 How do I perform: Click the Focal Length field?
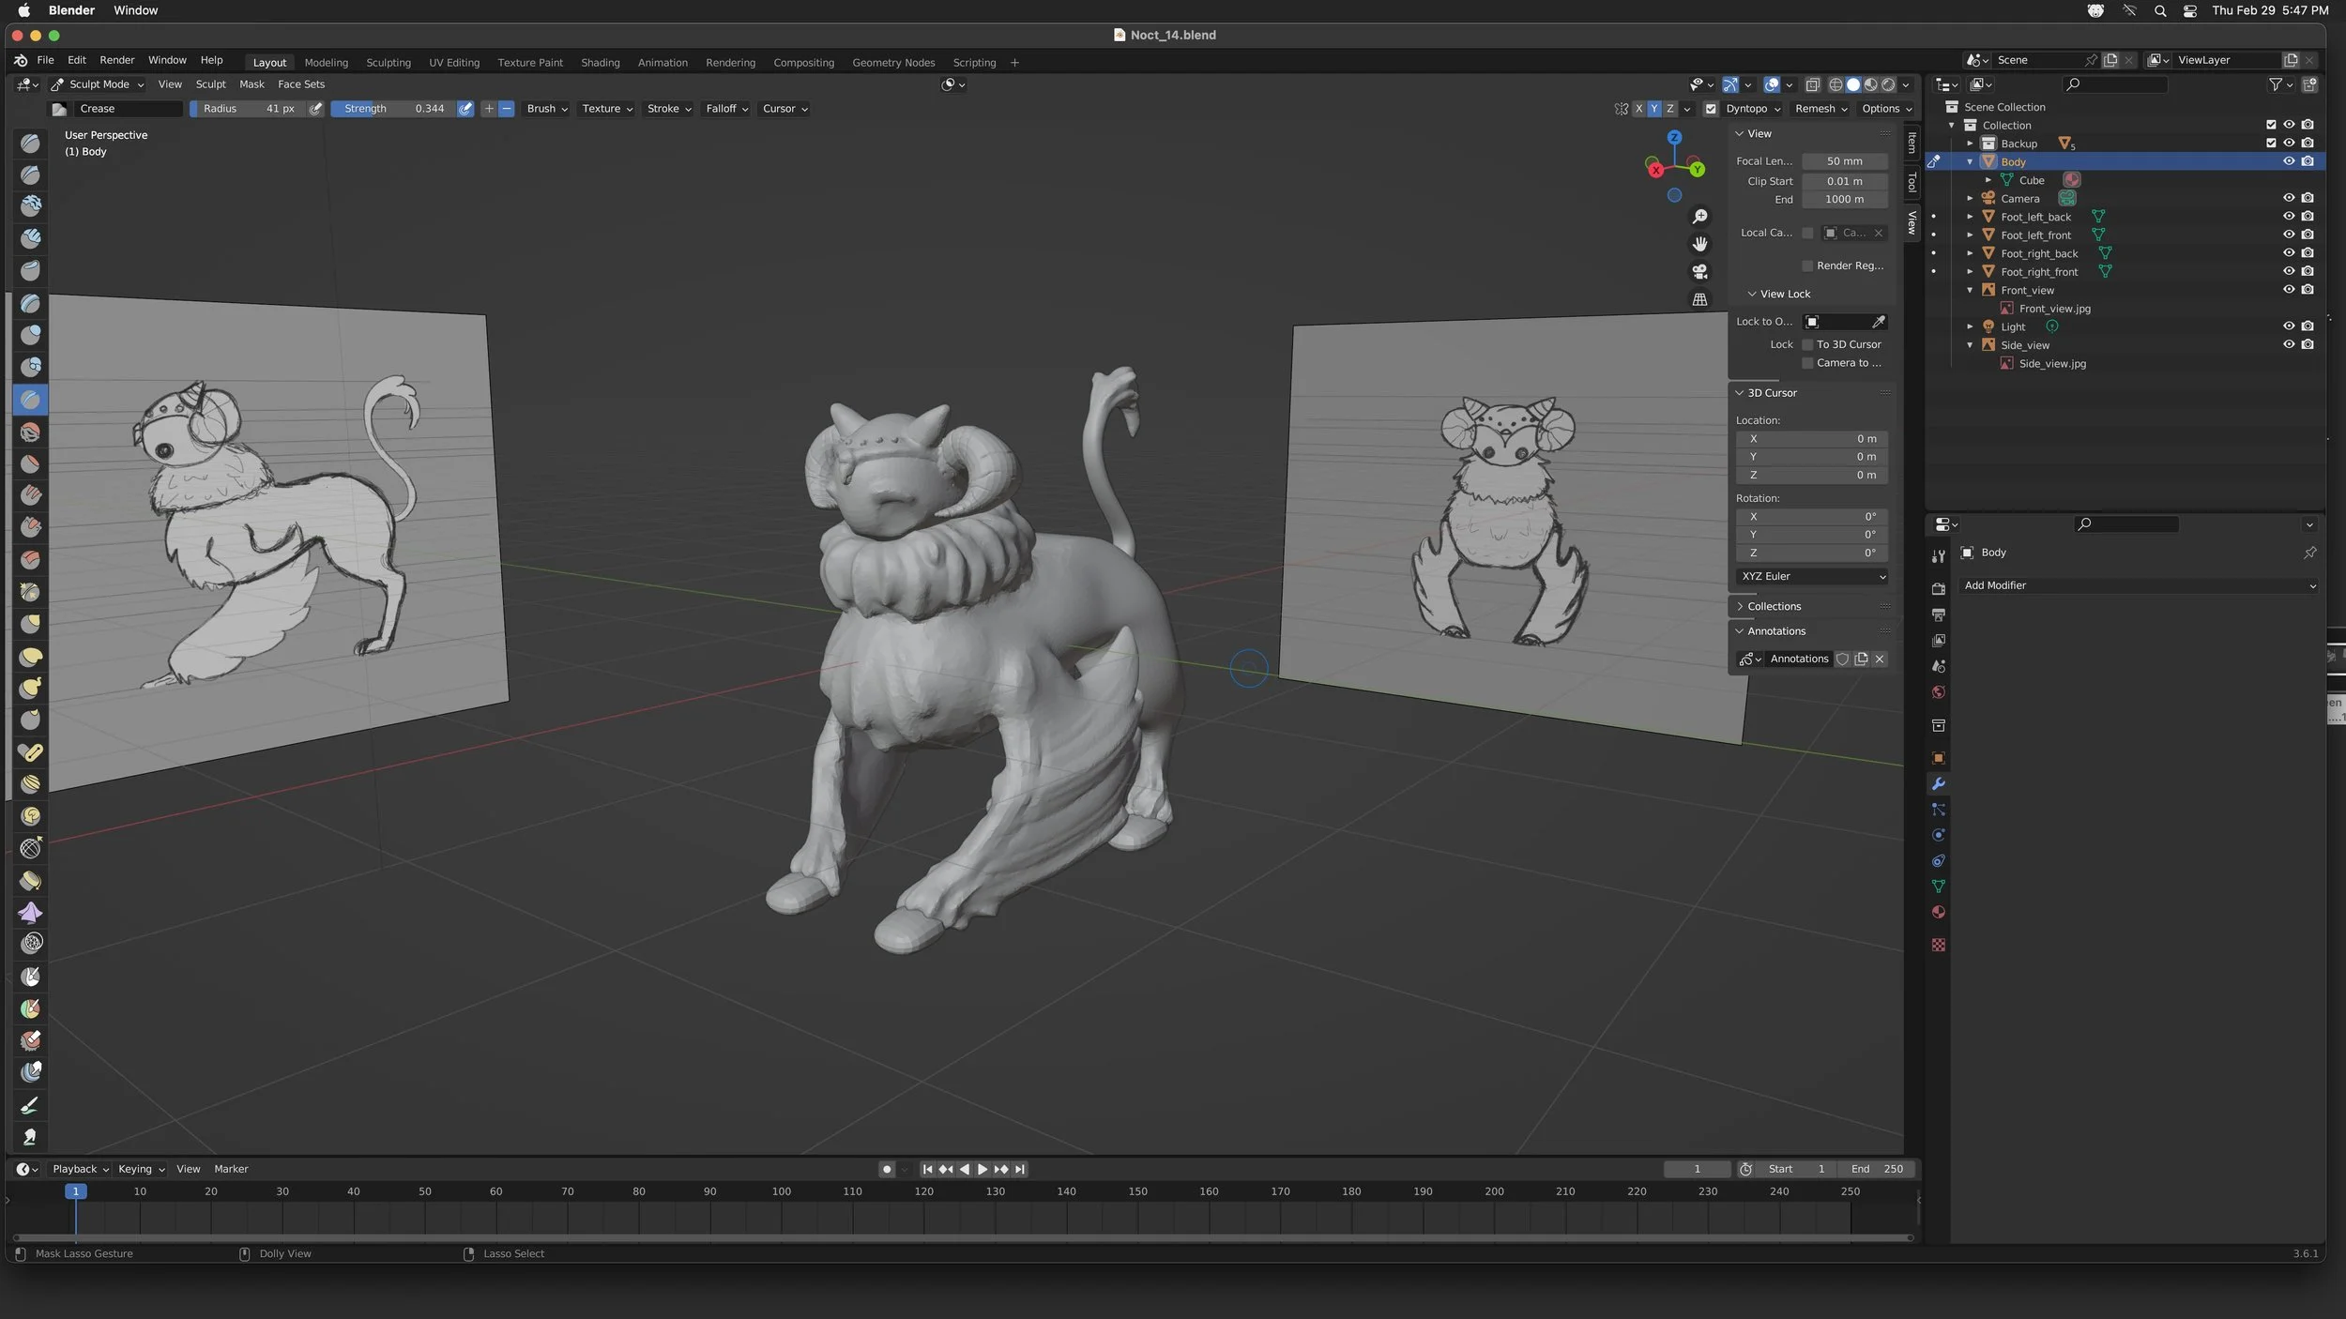tap(1844, 161)
